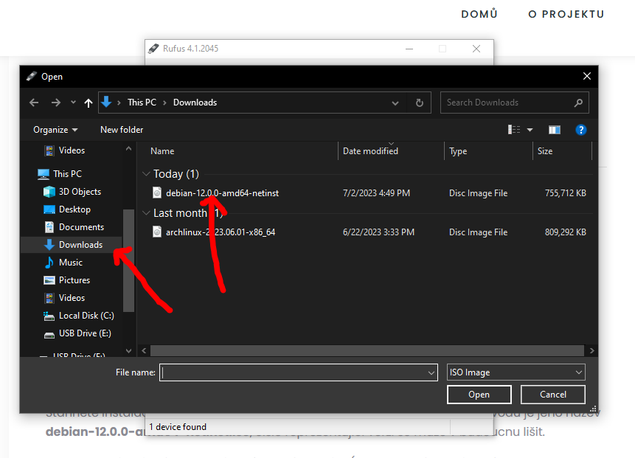Viewport: 635px width, 458px height.
Task: Select the 3D Objects folder icon
Action: [49, 192]
